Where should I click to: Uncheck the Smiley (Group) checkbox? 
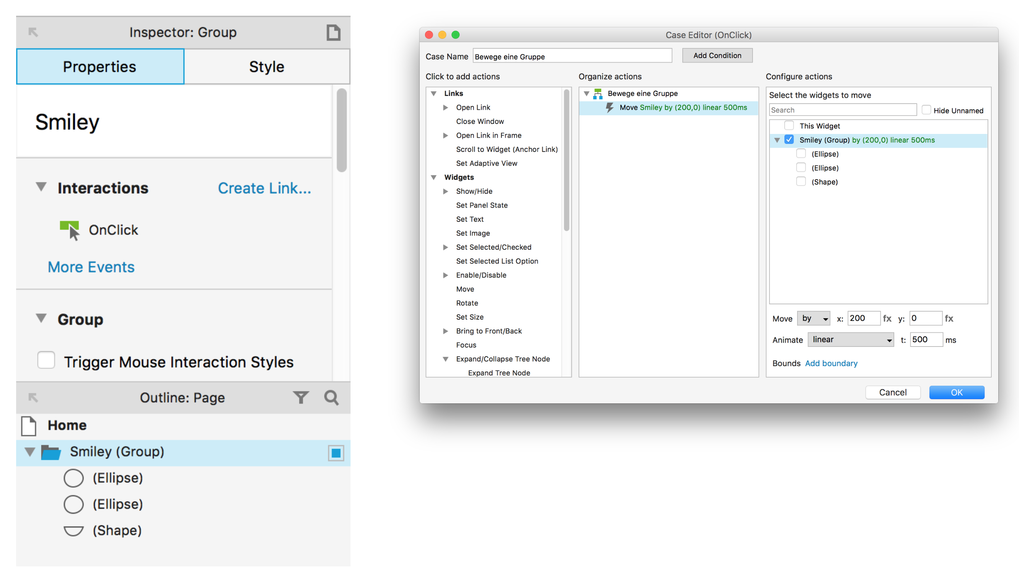pyautogui.click(x=789, y=140)
